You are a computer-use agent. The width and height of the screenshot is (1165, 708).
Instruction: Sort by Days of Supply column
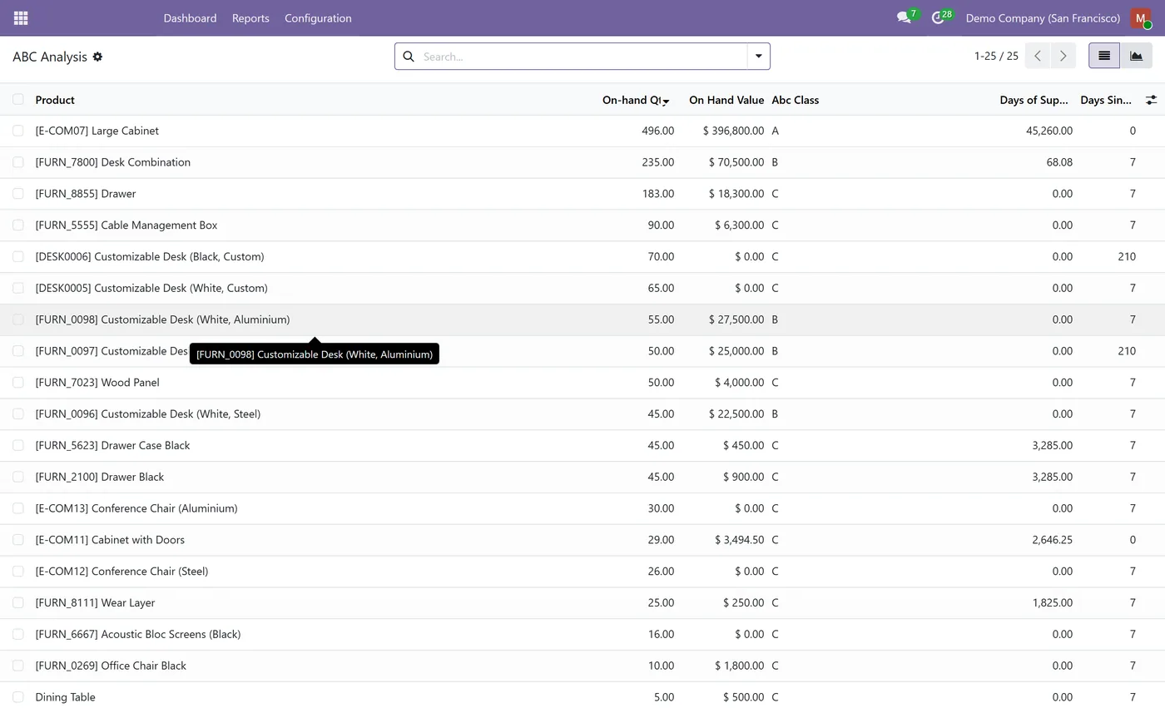tap(1034, 100)
